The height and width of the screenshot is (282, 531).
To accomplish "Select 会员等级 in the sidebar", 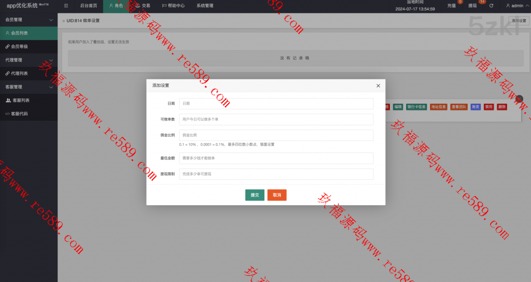I will 29,47.
